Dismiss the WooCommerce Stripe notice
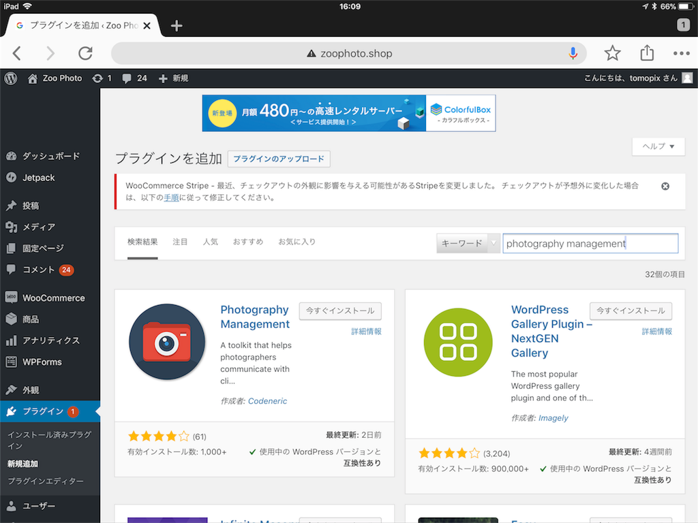 click(x=665, y=187)
